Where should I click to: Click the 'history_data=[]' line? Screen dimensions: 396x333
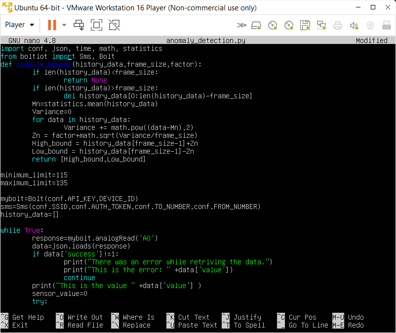coord(30,214)
